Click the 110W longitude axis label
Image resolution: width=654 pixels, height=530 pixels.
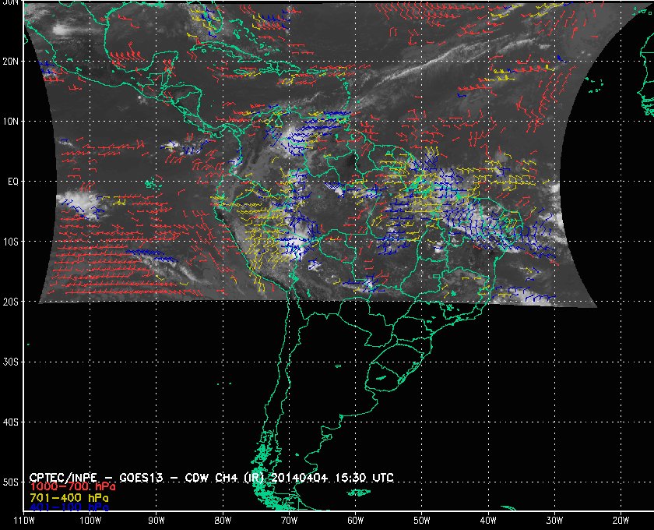pyautogui.click(x=24, y=520)
